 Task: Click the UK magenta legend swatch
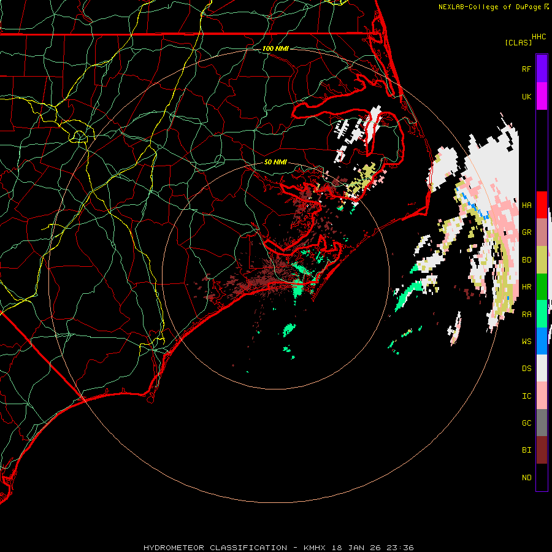(x=542, y=96)
